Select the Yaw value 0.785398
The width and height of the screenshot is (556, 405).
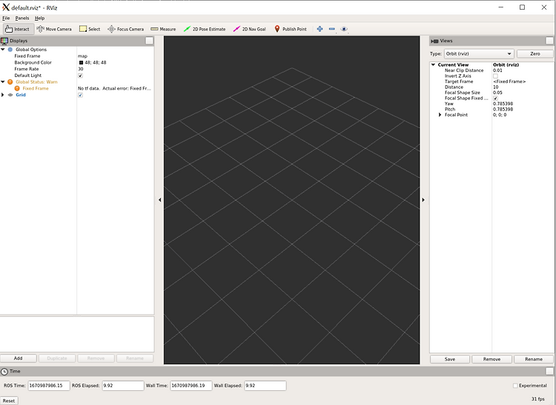pos(503,104)
